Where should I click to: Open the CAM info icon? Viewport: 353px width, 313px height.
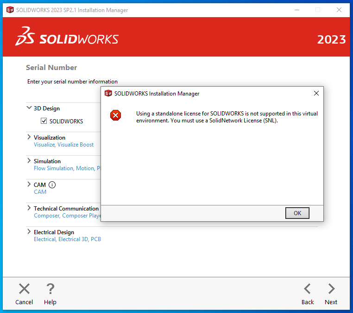pos(52,185)
